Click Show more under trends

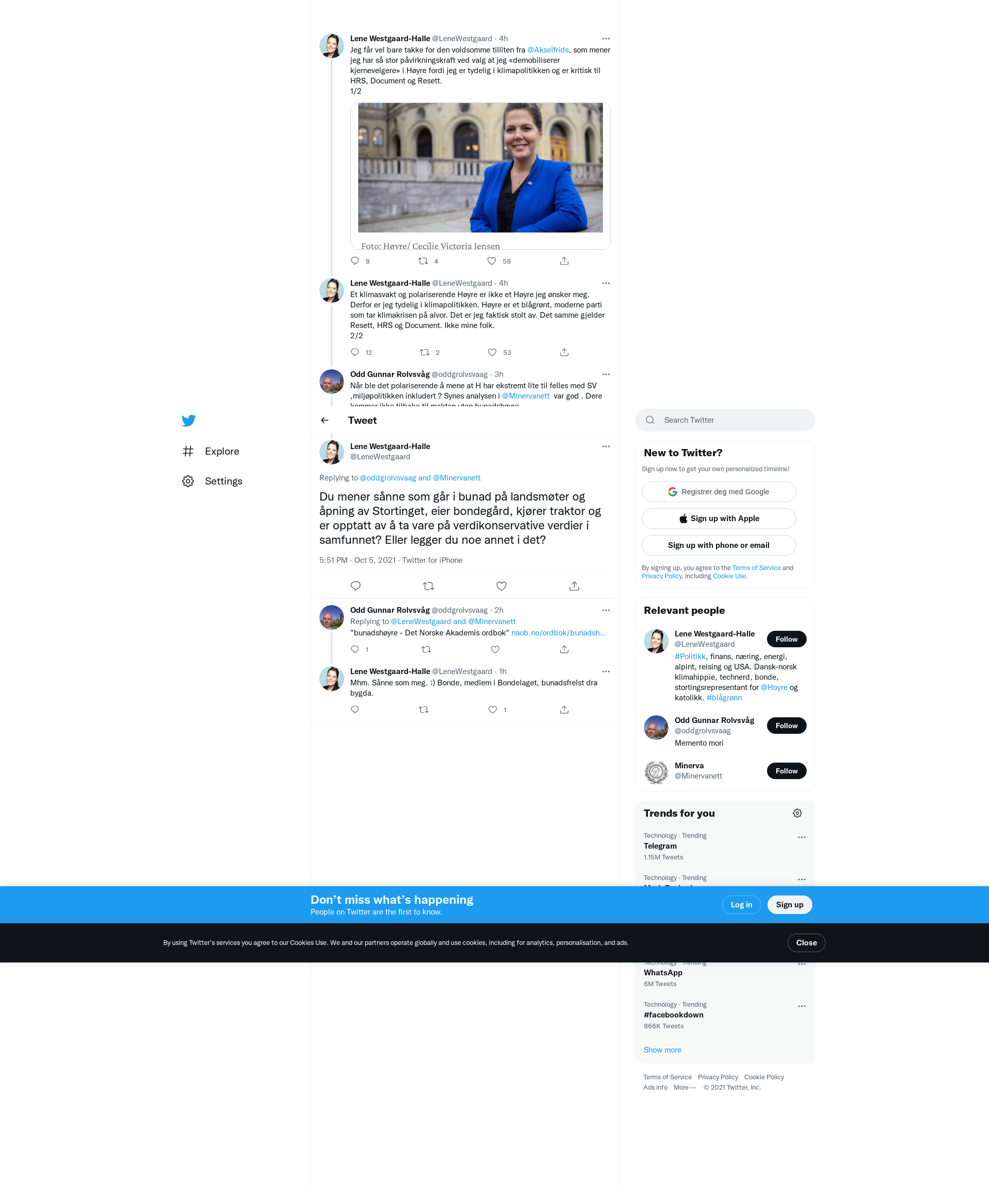pos(662,1050)
